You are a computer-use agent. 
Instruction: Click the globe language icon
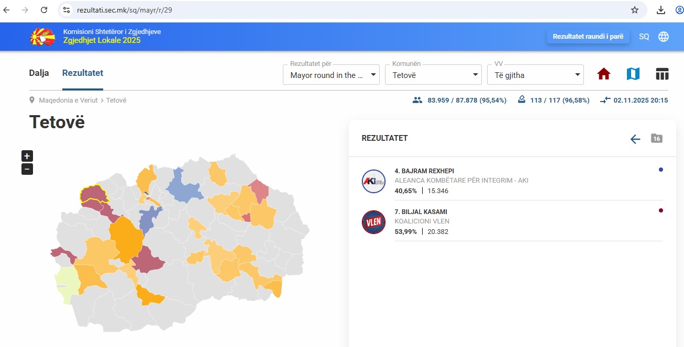pos(664,37)
